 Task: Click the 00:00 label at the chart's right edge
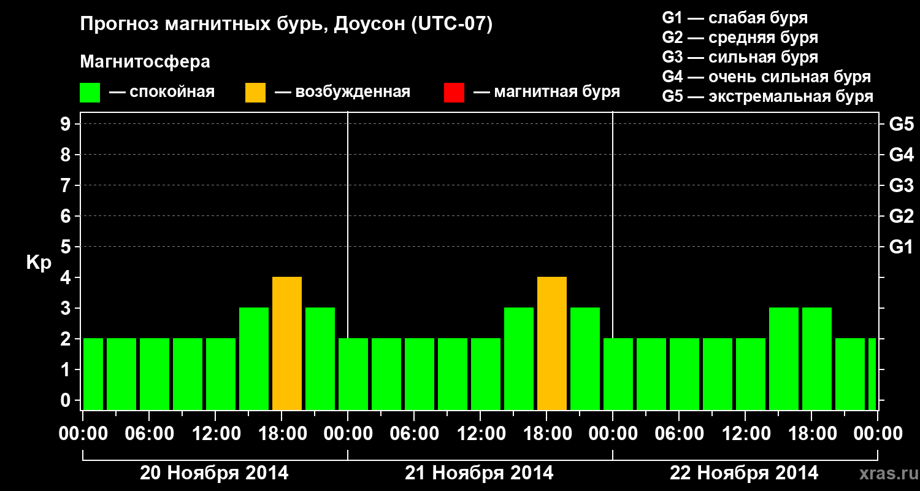(878, 434)
